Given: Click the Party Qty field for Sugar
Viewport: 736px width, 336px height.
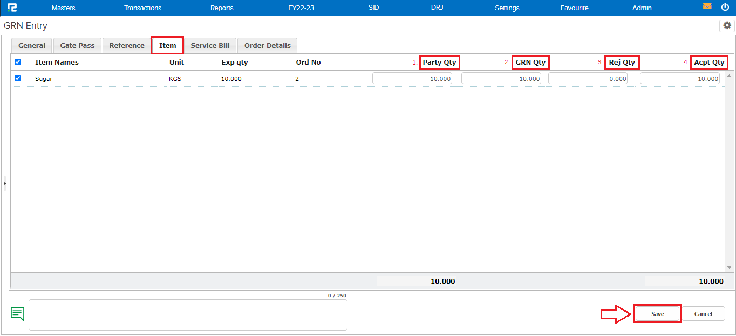Looking at the screenshot, I should click(x=412, y=79).
